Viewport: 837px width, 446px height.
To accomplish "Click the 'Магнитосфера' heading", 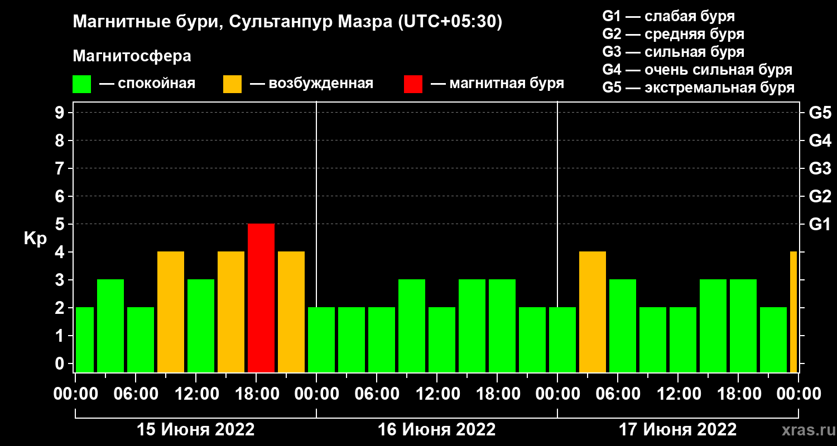I will point(132,56).
